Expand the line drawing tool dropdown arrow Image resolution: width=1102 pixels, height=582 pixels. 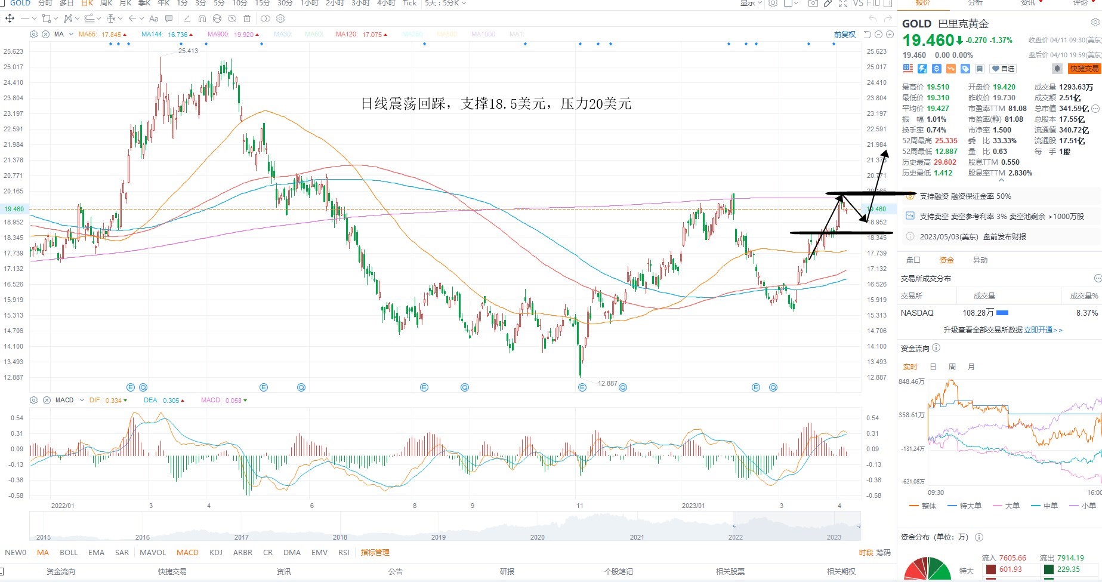coord(34,19)
